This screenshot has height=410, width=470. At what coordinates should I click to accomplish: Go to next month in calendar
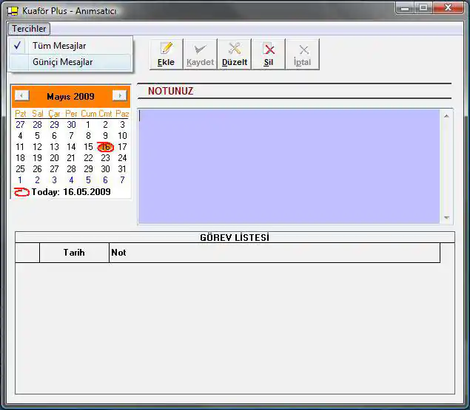click(119, 96)
